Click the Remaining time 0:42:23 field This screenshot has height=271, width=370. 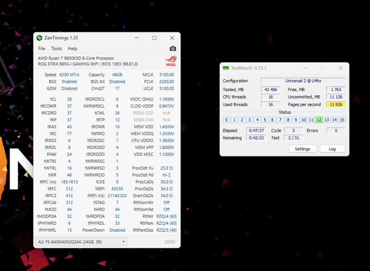pos(256,138)
